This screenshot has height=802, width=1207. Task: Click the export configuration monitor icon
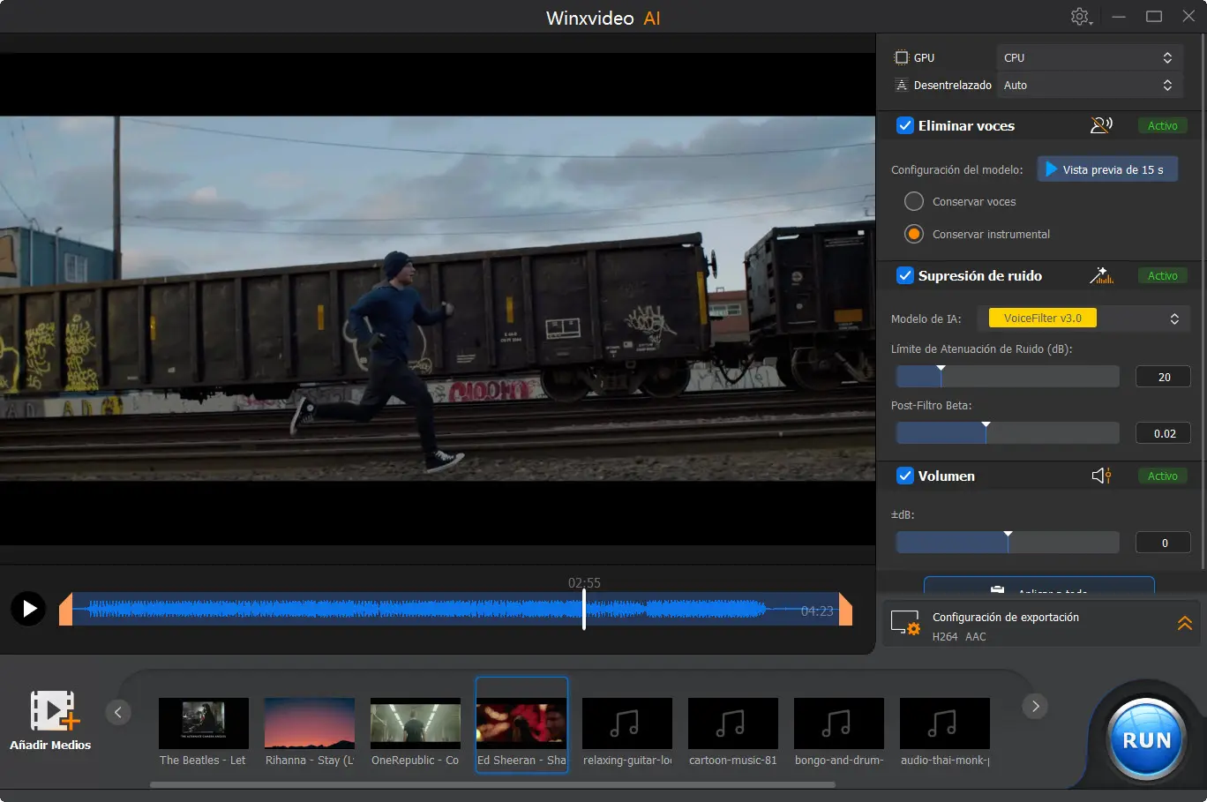tap(905, 623)
